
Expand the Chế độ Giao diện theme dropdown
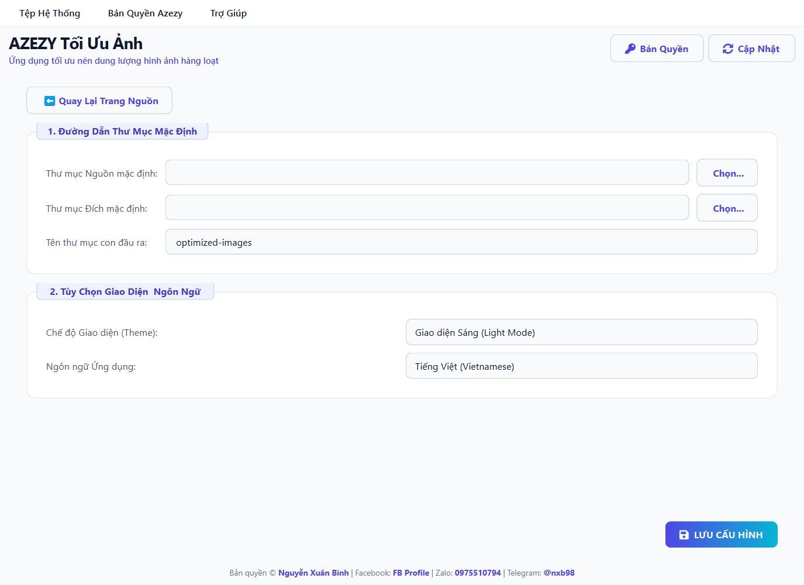coord(582,332)
